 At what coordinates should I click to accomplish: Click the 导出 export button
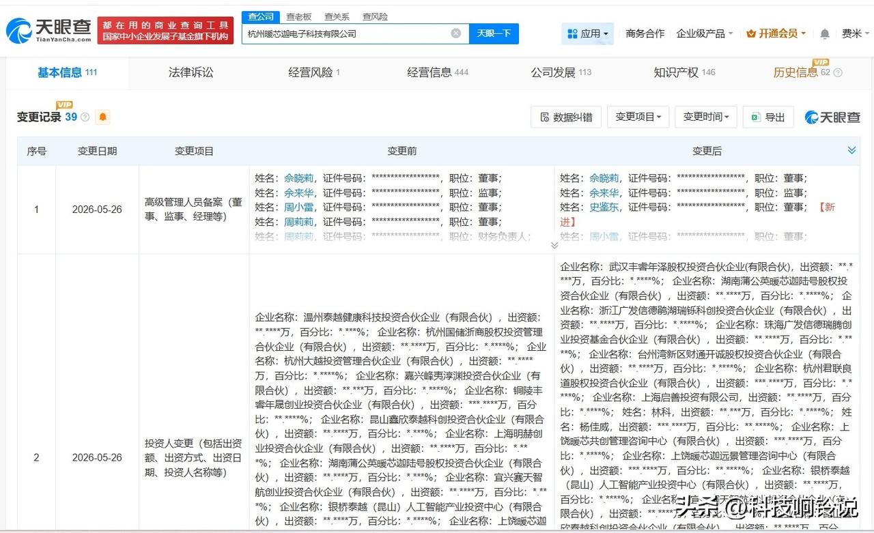768,117
